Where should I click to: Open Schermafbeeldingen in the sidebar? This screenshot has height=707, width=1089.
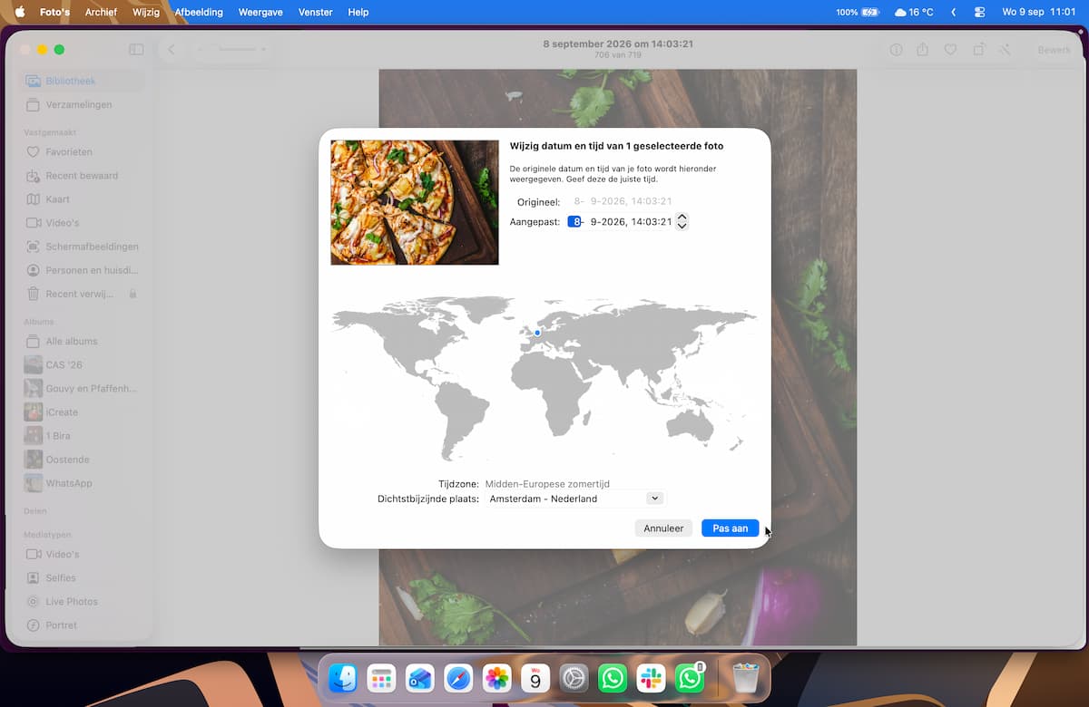click(82, 247)
